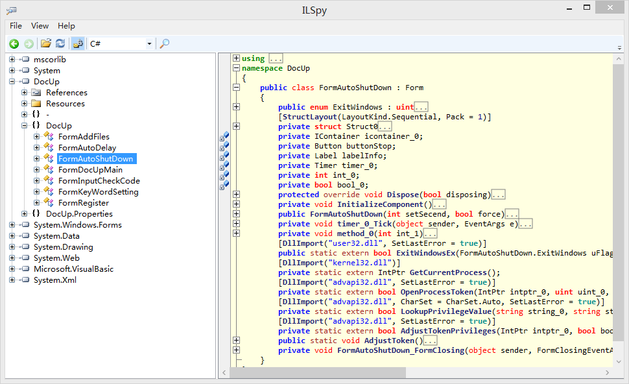Open the View menu

point(40,26)
